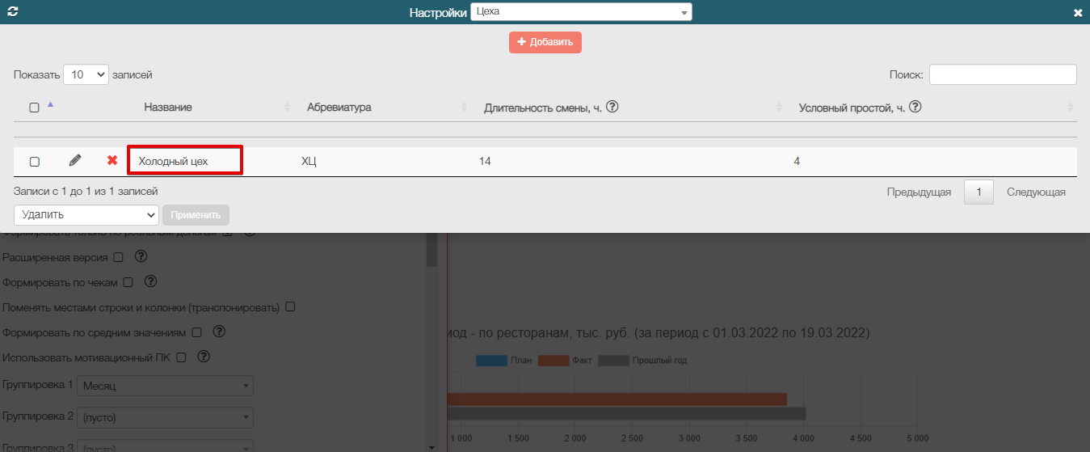Go to page 1 in pagination
This screenshot has width=1090, height=452.
pyautogui.click(x=978, y=192)
